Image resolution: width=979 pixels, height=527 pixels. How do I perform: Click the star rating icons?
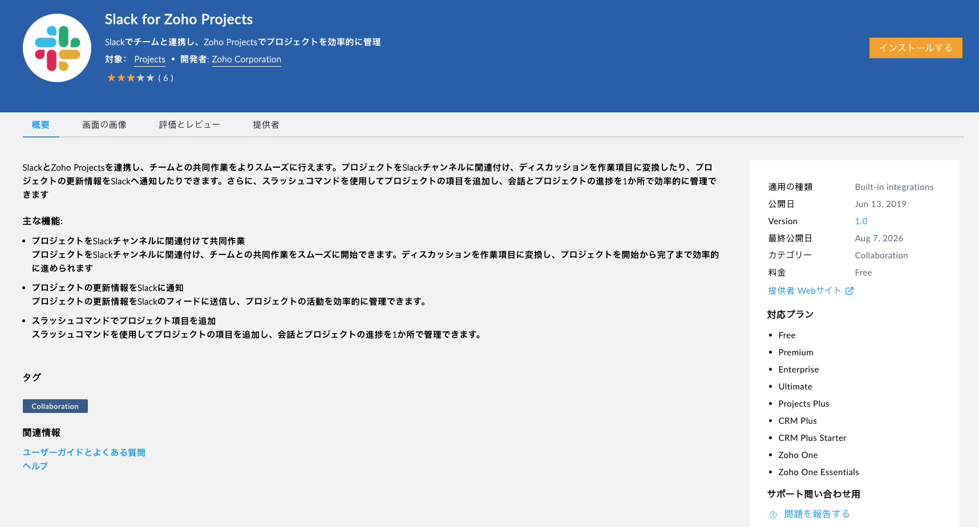tap(131, 78)
